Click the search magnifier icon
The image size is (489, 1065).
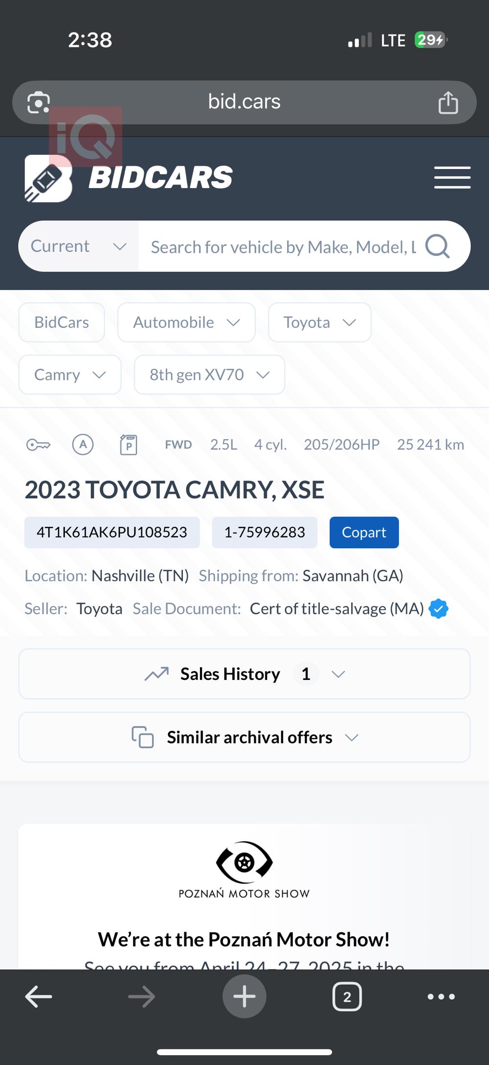coord(437,246)
